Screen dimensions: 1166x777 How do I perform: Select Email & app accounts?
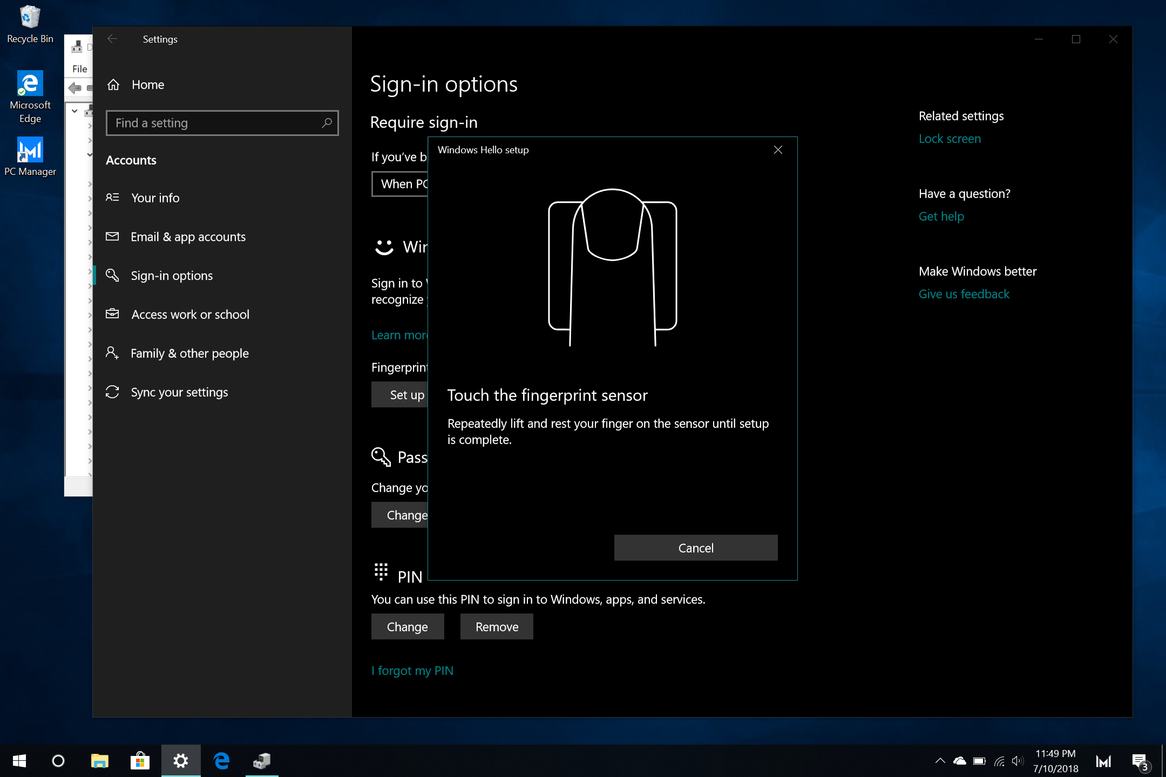click(187, 237)
